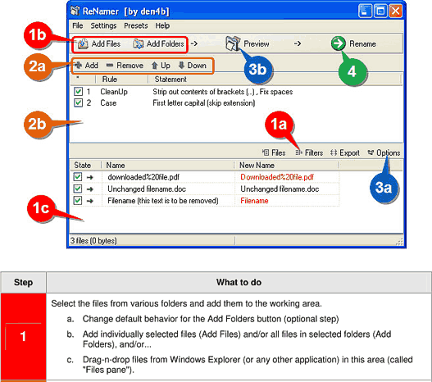
Task: Select the Case rule text
Action: pos(108,103)
